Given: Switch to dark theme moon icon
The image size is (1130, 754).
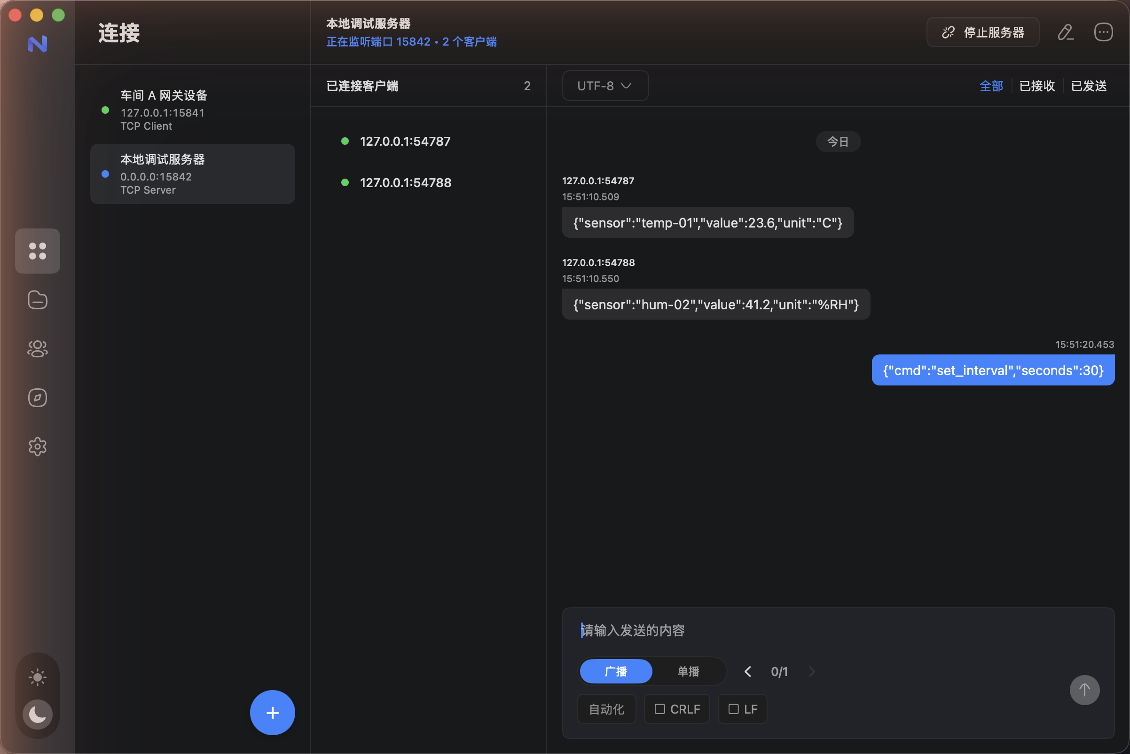Looking at the screenshot, I should pyautogui.click(x=38, y=714).
